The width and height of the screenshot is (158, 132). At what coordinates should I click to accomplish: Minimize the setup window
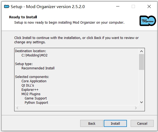tap(118, 6)
